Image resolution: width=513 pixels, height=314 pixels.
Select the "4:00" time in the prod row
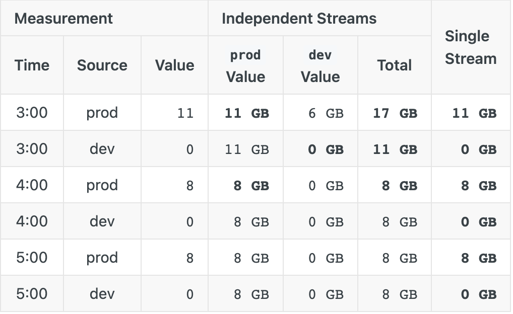[32, 185]
